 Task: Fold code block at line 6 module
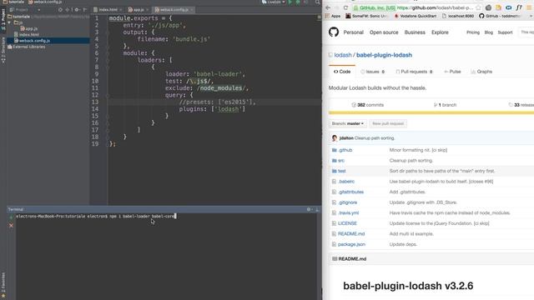pyautogui.click(x=108, y=53)
